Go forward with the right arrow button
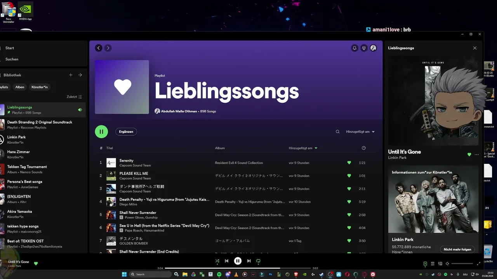Image resolution: width=497 pixels, height=279 pixels. point(108,48)
